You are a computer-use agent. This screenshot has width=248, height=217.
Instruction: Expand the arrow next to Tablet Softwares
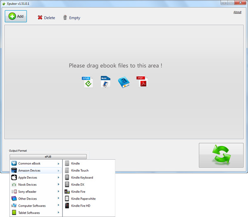58,212
